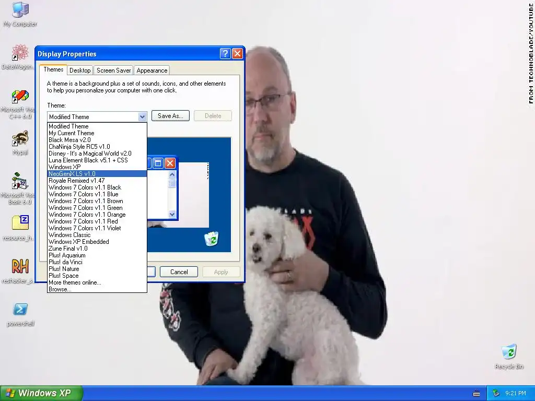
Task: Pick Windows 7 Colors v1.1 Green
Action: (97, 208)
